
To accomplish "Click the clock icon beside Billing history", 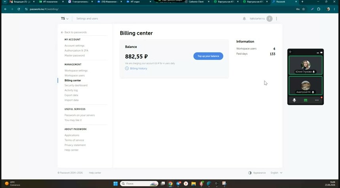I will click(127, 68).
